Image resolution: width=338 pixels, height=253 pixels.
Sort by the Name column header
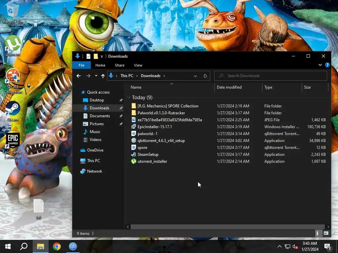(x=172, y=87)
